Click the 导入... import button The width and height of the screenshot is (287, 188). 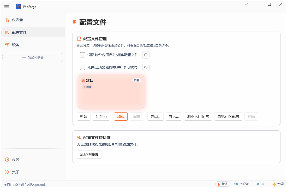[x=174, y=116]
